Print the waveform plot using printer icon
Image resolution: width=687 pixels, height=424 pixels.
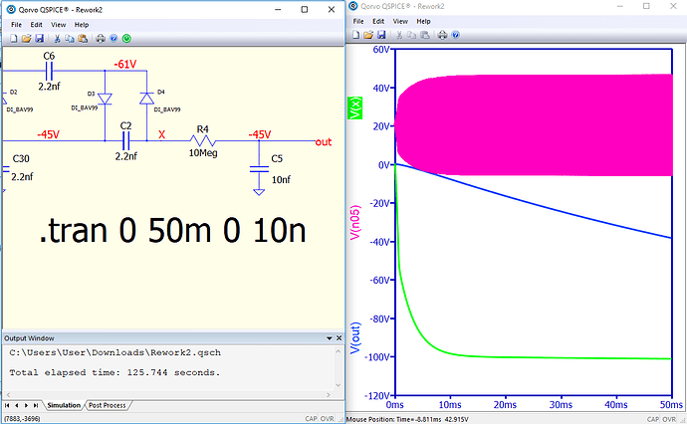[x=442, y=35]
